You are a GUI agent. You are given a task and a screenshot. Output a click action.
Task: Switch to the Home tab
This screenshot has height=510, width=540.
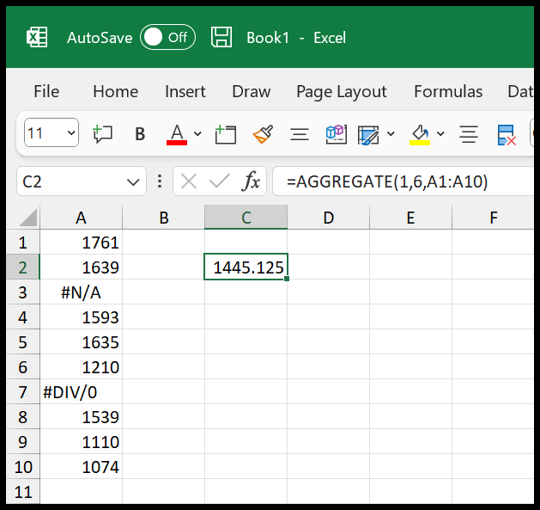115,91
